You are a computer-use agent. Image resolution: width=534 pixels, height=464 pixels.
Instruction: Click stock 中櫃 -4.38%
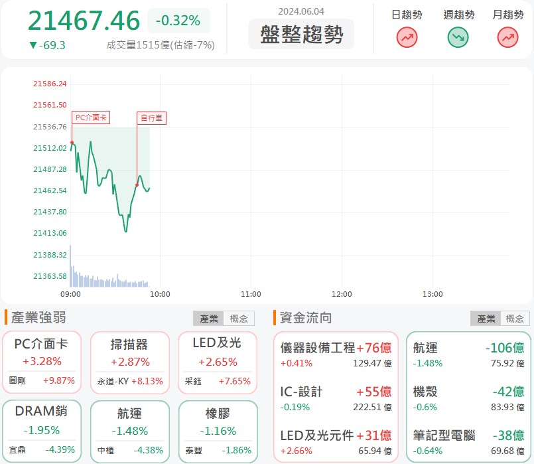click(x=130, y=450)
